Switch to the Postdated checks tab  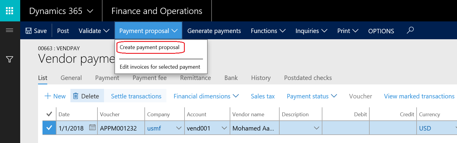pos(308,78)
